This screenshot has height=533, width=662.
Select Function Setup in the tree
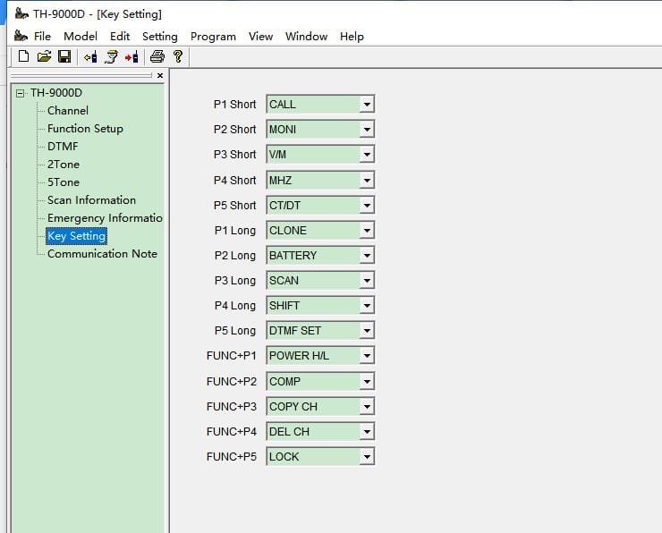click(85, 129)
